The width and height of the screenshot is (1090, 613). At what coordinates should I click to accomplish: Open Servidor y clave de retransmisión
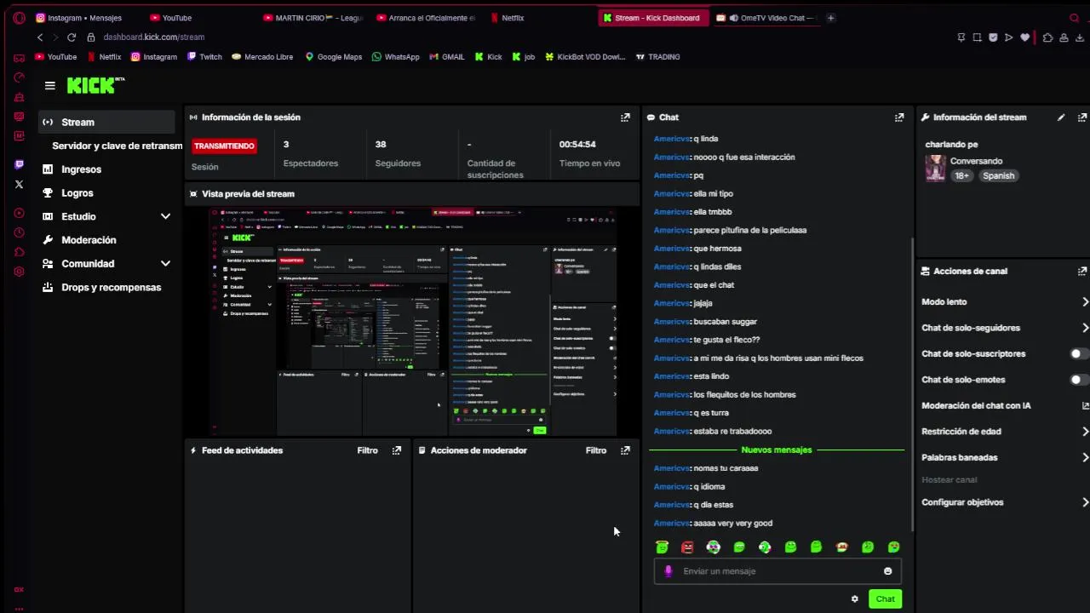click(x=117, y=146)
